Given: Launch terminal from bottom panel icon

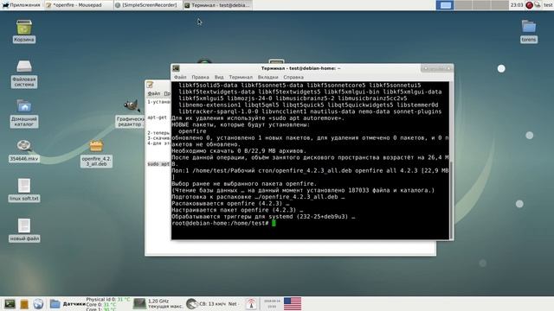Looking at the screenshot, I should pos(10,303).
